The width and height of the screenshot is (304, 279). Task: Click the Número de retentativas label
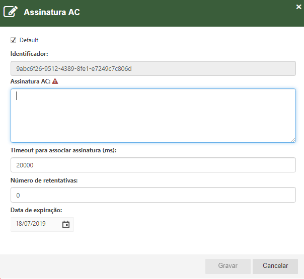(x=44, y=180)
